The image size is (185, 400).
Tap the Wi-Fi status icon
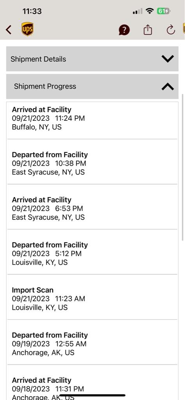click(149, 11)
